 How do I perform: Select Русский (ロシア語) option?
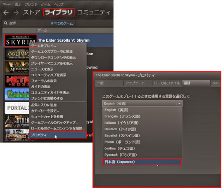(142, 155)
